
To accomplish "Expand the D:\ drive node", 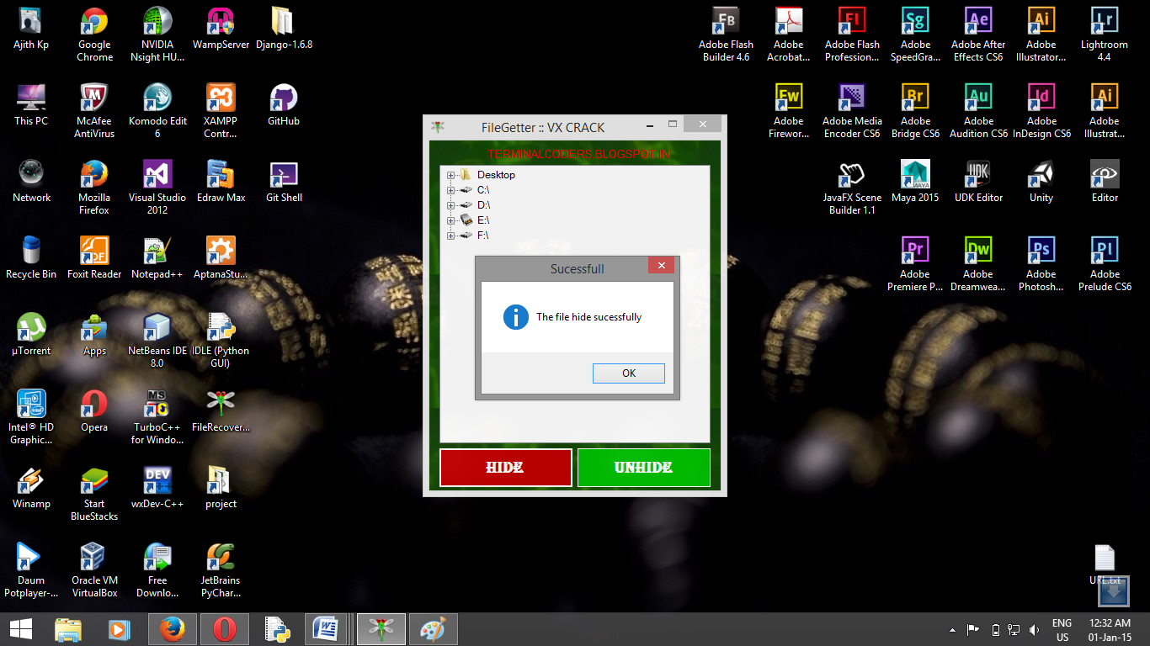I will pyautogui.click(x=450, y=205).
